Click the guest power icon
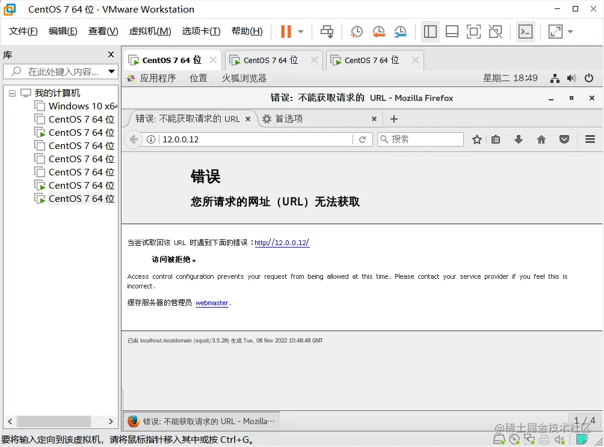 (x=588, y=79)
